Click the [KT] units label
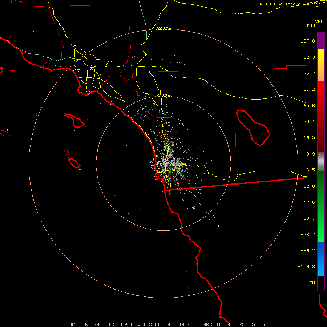This screenshot has width=327, height=327. (310, 25)
